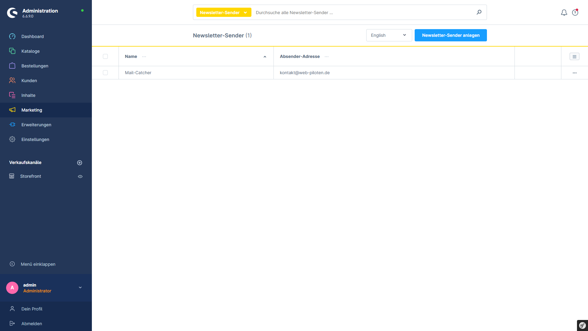Open the English language dropdown

(389, 35)
